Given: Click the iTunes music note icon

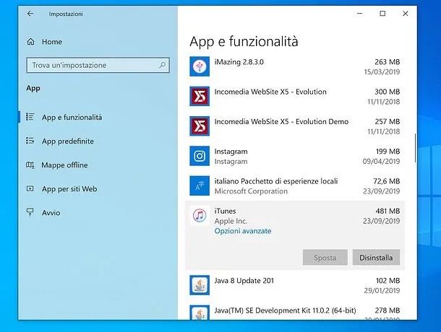Looking at the screenshot, I should [200, 216].
